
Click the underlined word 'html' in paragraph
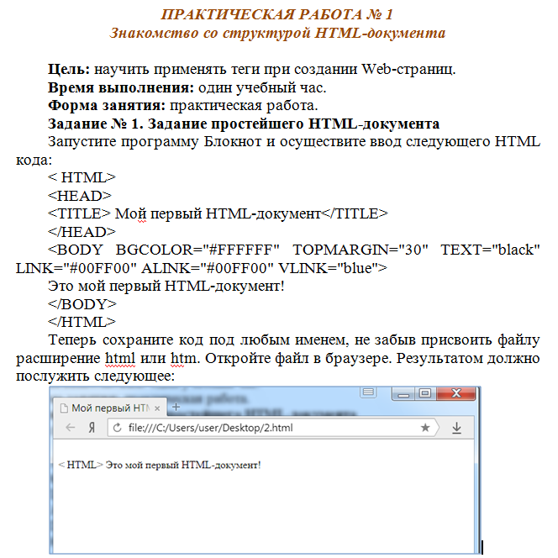pos(120,358)
